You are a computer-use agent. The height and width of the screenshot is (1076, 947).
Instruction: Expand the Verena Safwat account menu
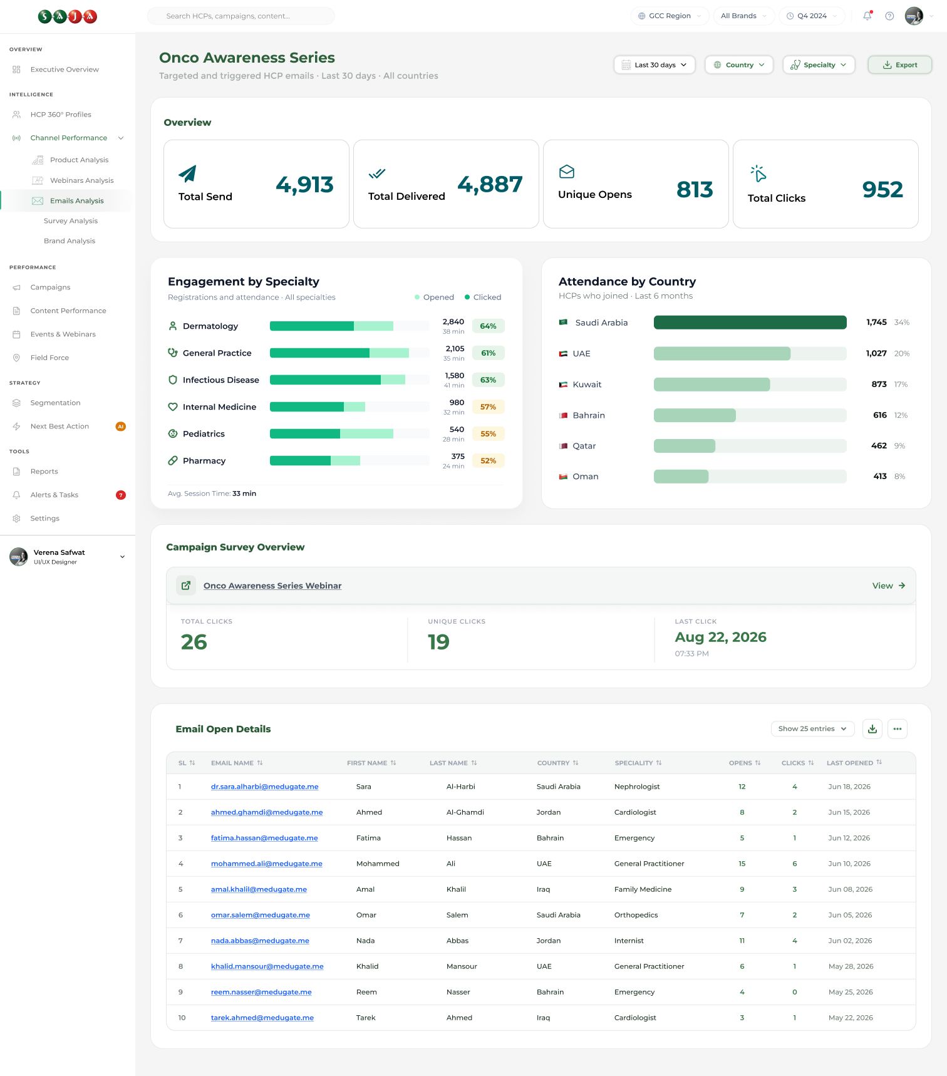point(122,557)
